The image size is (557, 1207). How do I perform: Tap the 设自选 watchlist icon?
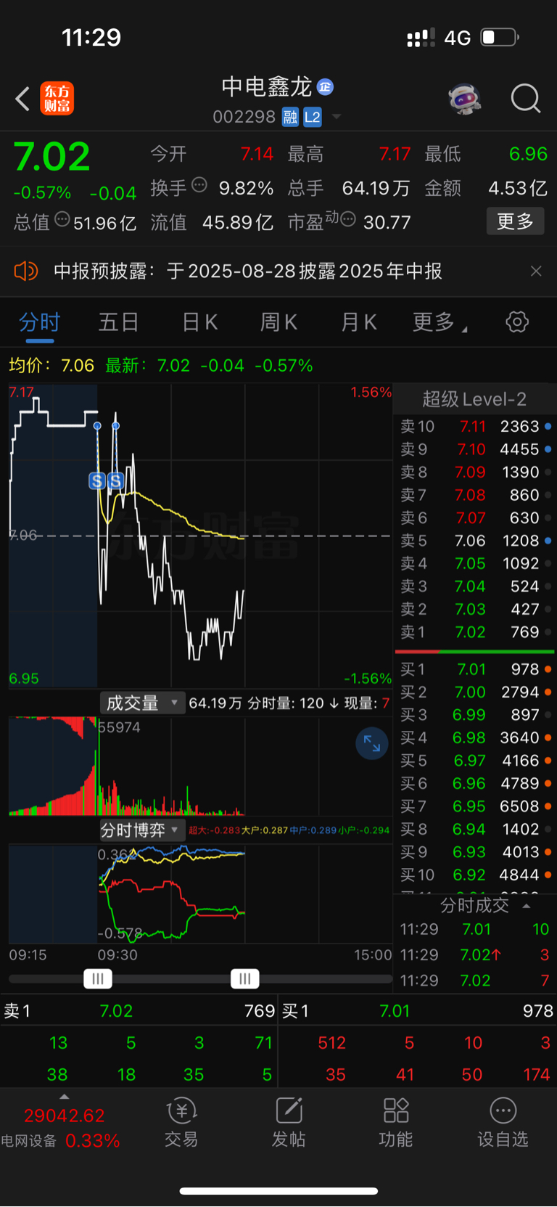503,1122
